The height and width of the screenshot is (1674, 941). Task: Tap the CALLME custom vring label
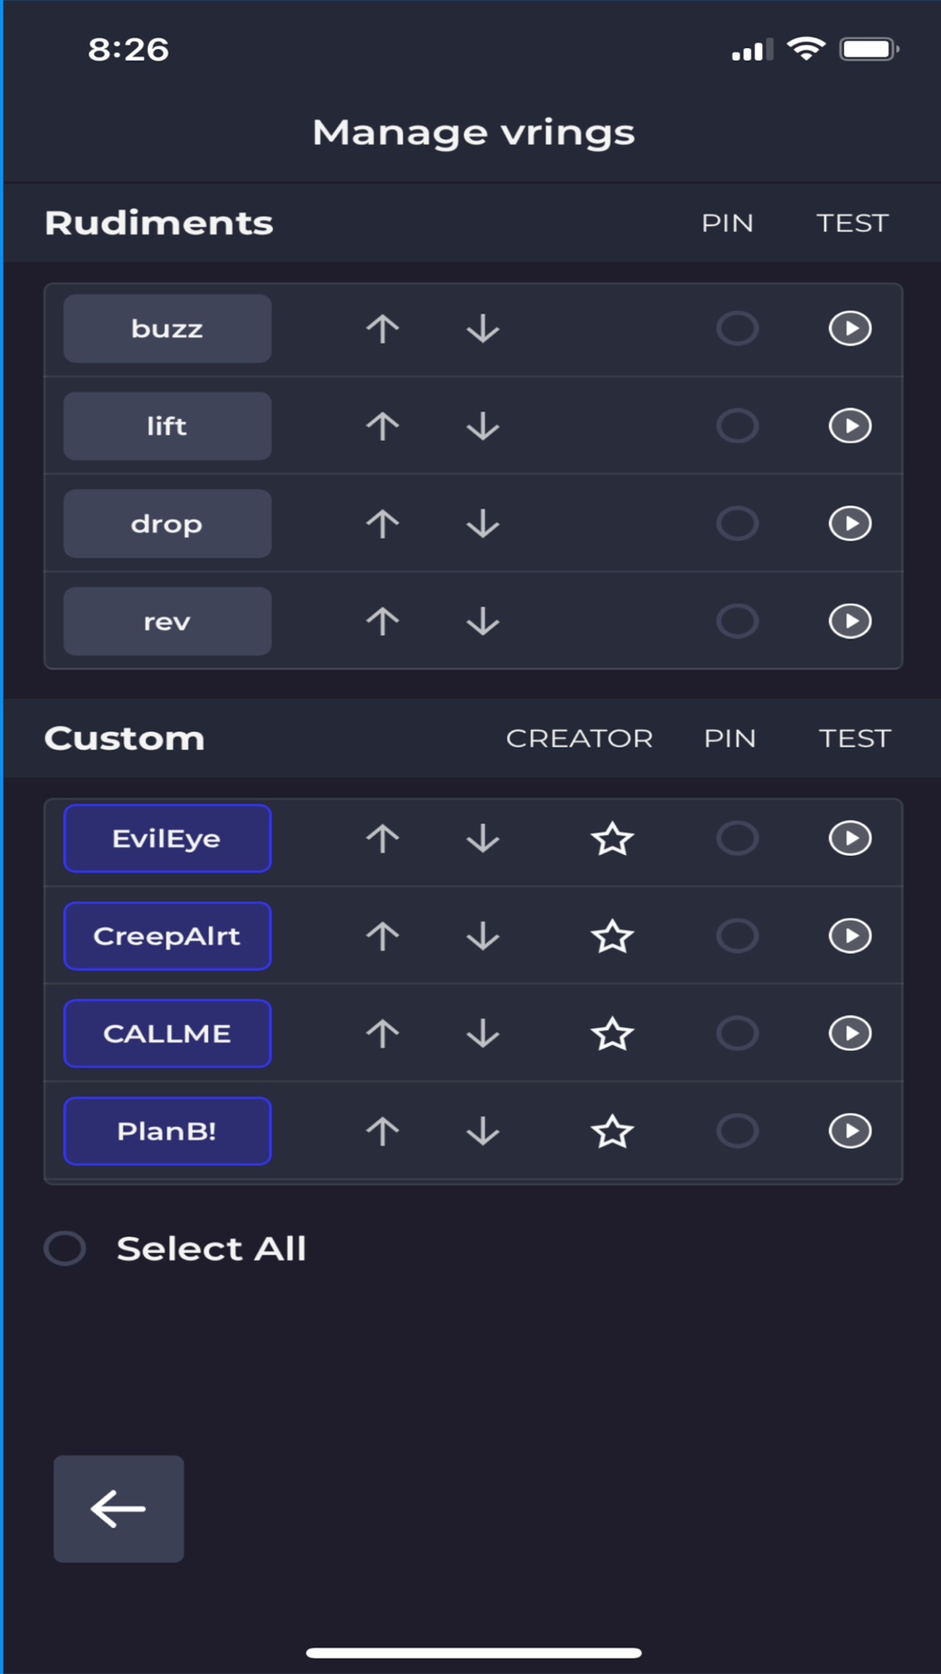tap(167, 1034)
